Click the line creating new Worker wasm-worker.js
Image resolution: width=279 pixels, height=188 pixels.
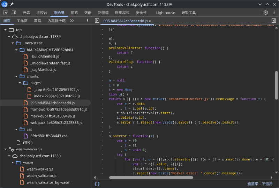[x=187, y=99]
